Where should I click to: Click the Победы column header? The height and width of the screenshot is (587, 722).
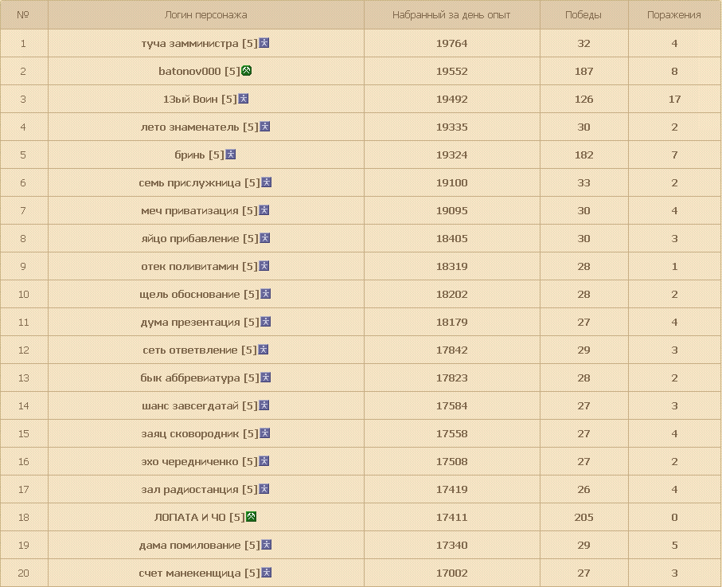[x=583, y=15]
